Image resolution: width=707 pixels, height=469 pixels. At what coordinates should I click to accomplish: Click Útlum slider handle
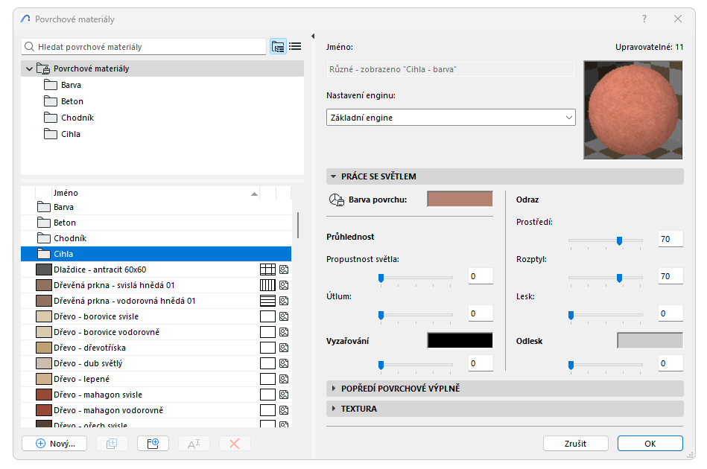[381, 316]
